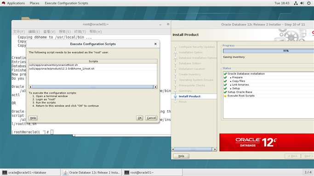Open terminal 搜索(S) menu
The width and height of the screenshot is (314, 176).
[x=65, y=32]
